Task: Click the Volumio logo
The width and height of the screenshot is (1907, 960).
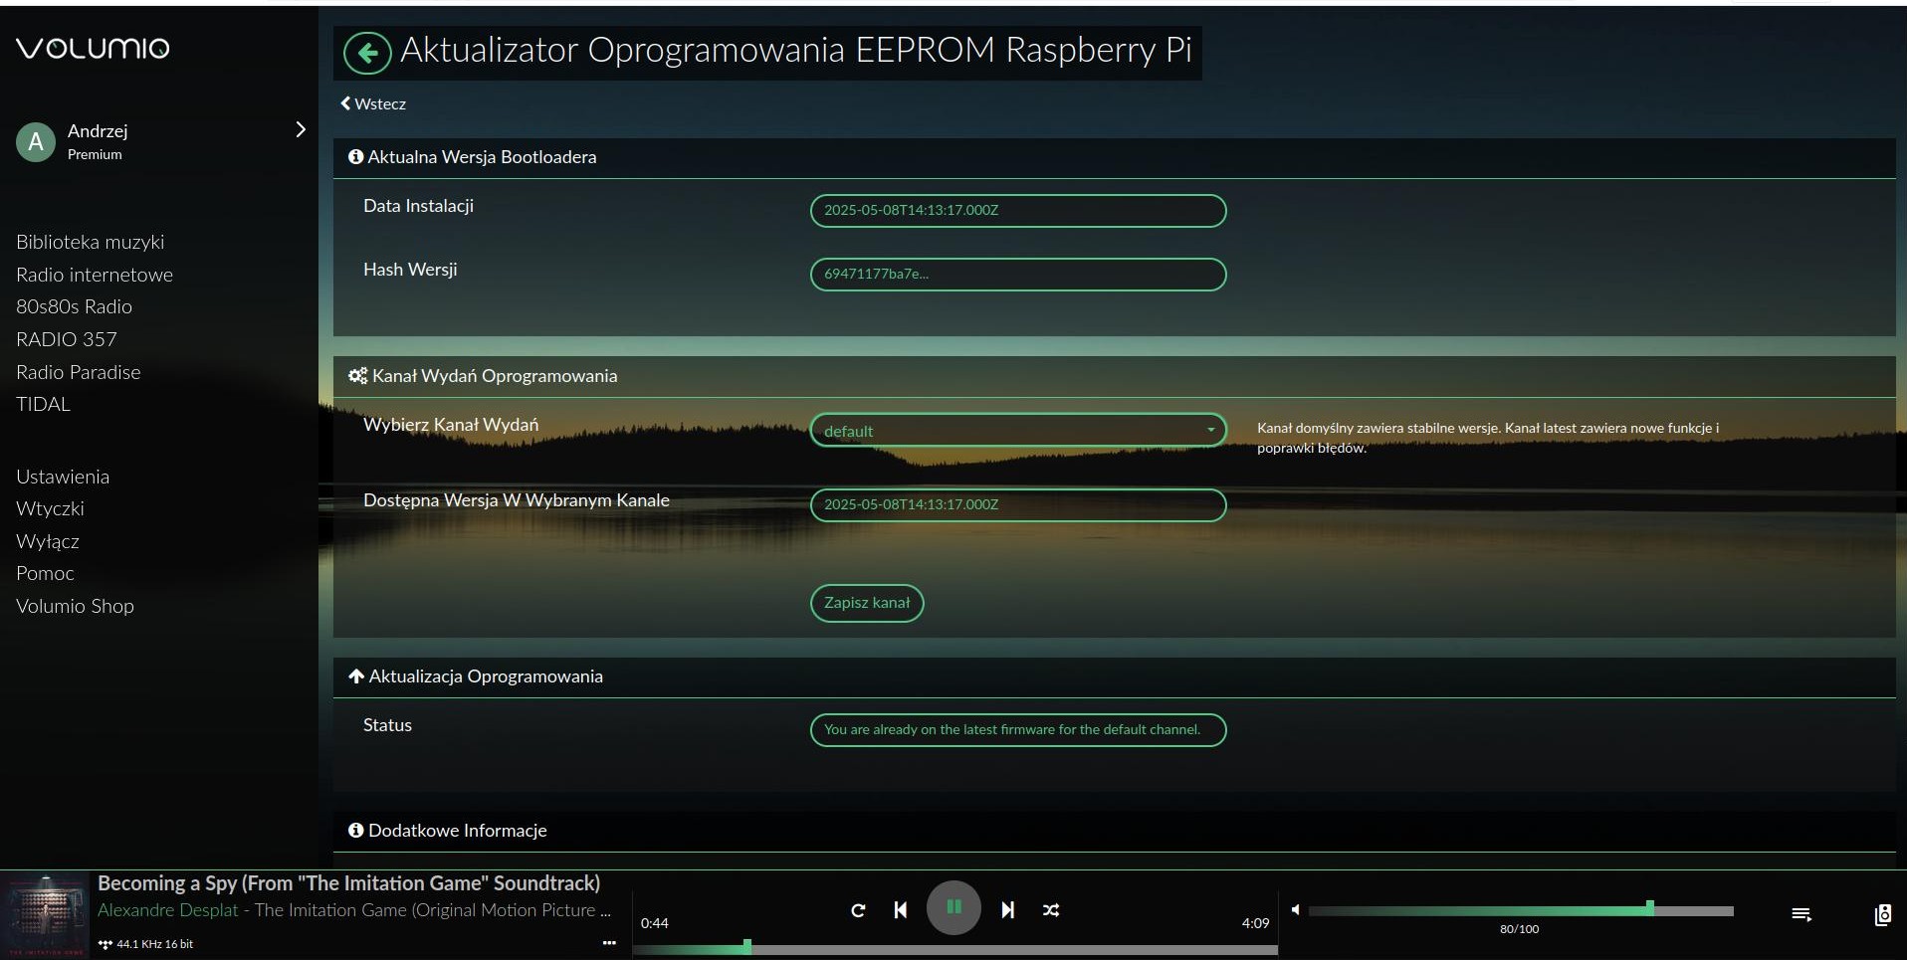Action: tap(93, 48)
